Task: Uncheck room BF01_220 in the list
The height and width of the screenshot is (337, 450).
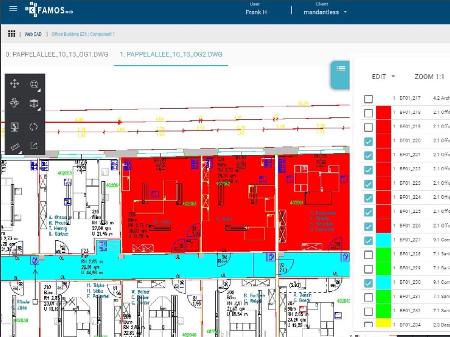Action: click(x=368, y=141)
